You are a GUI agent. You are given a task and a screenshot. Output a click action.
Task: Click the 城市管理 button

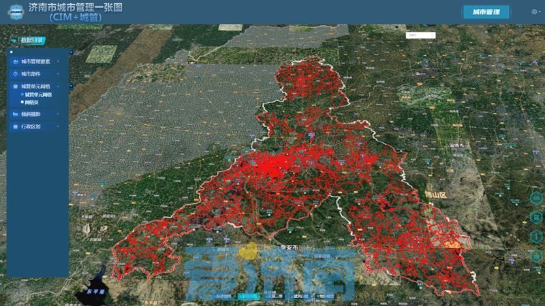coord(486,12)
